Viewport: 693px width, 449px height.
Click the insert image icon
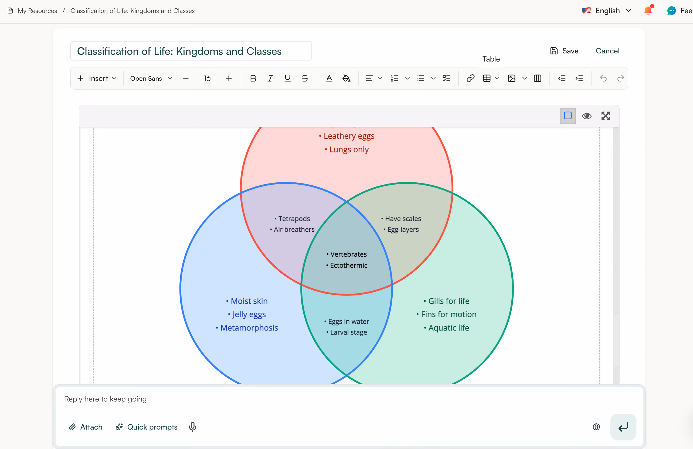pyautogui.click(x=512, y=78)
